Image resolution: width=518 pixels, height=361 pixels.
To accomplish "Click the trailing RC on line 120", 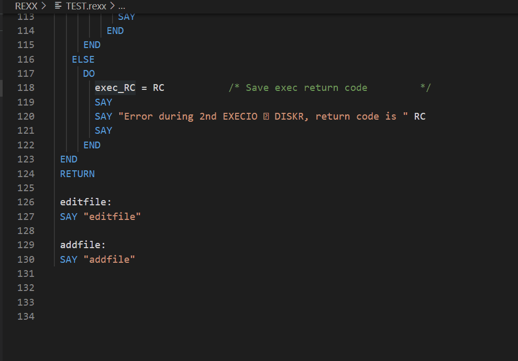I will click(420, 117).
